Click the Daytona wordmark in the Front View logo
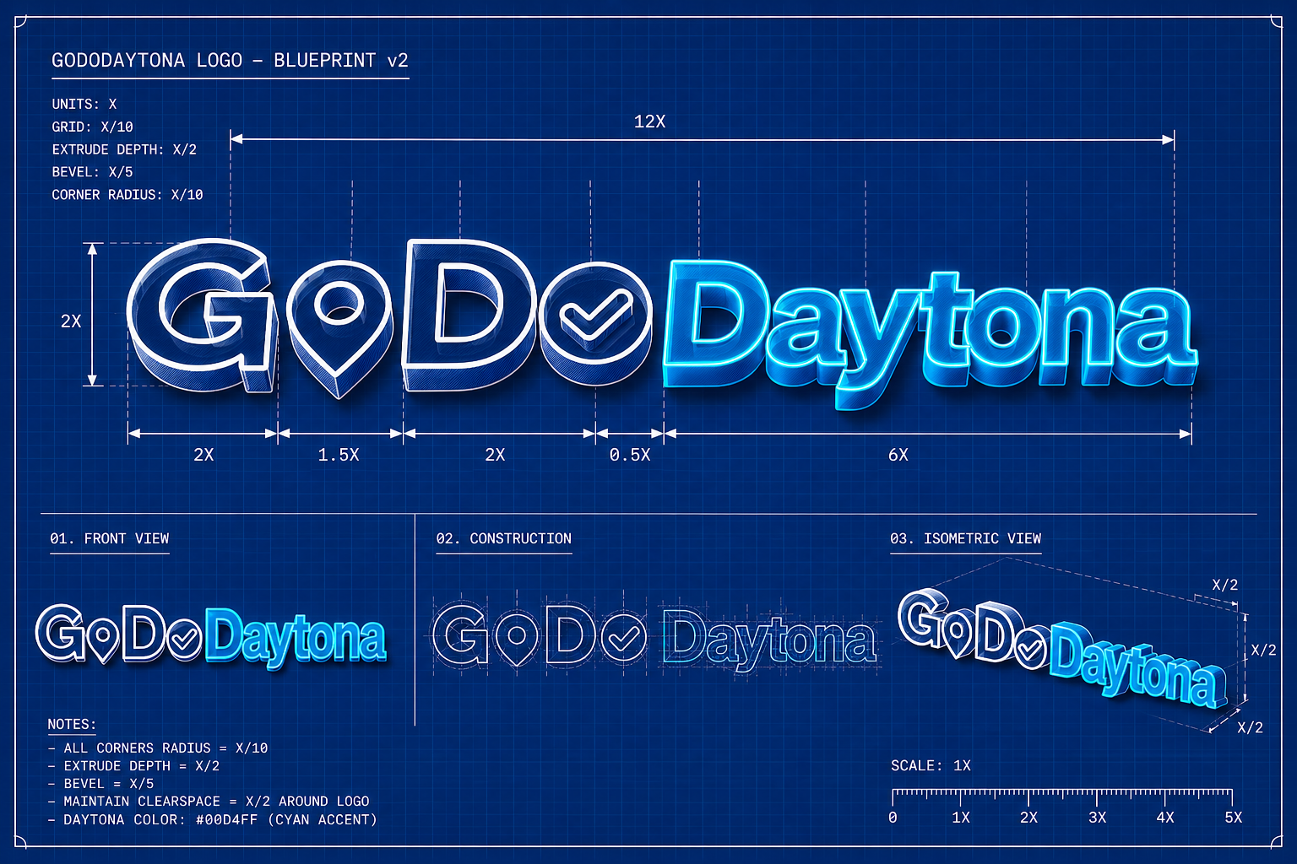Screen dimensions: 1297x864 [x=296, y=639]
